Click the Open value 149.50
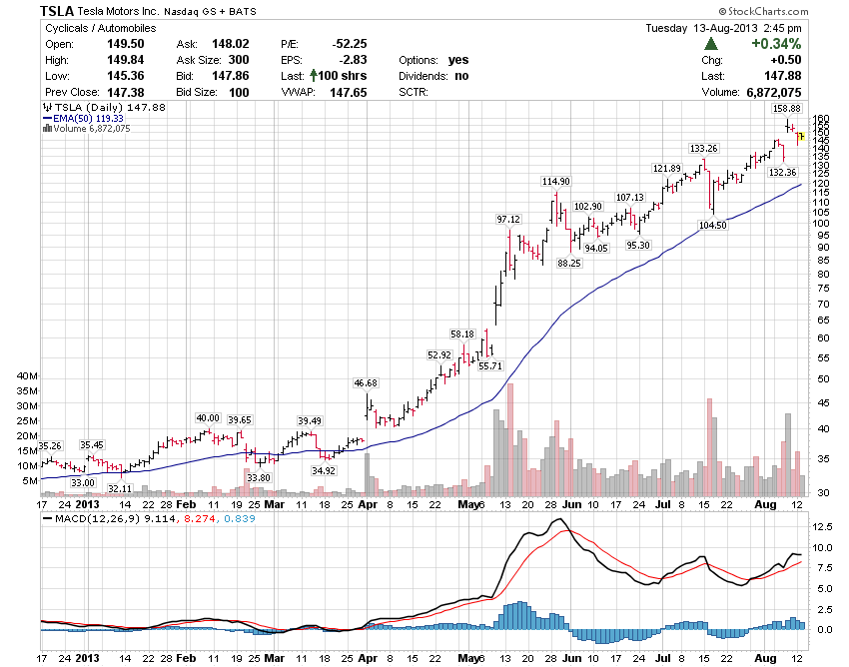 coord(126,44)
